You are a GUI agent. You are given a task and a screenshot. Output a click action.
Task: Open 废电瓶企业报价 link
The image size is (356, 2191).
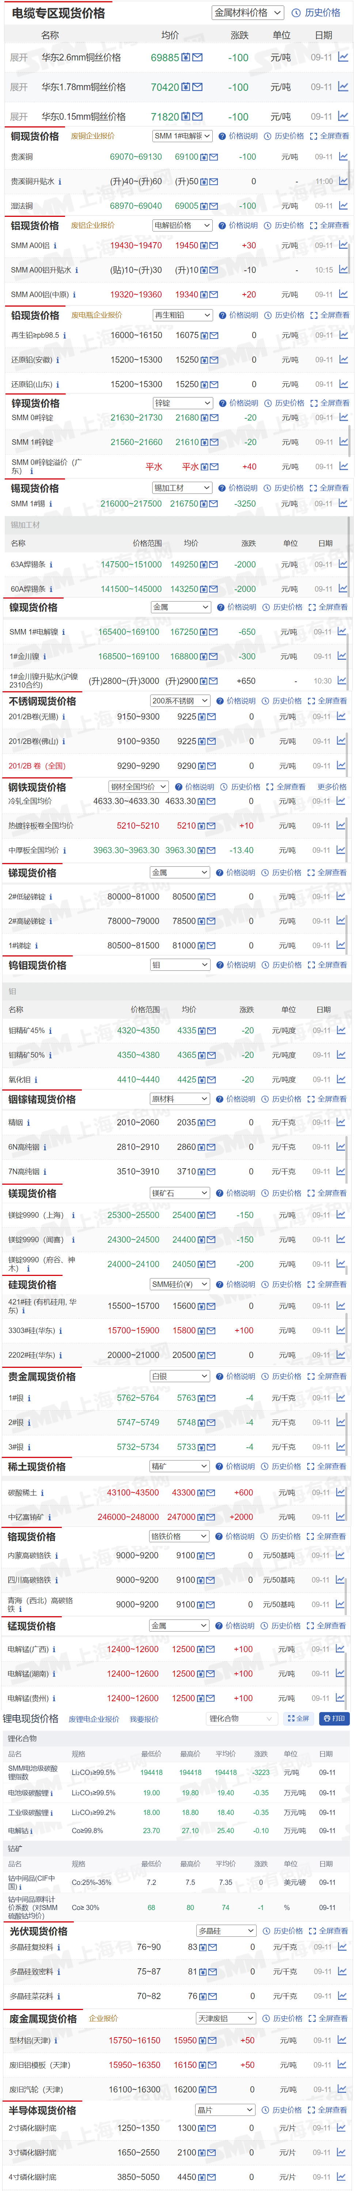click(x=97, y=315)
